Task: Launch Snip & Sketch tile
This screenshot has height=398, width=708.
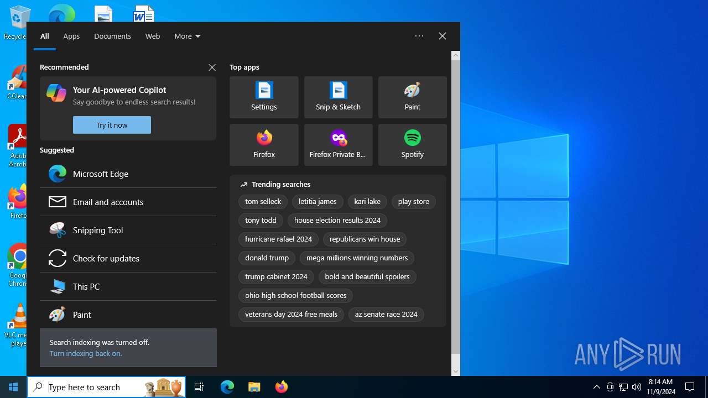Action: point(338,97)
